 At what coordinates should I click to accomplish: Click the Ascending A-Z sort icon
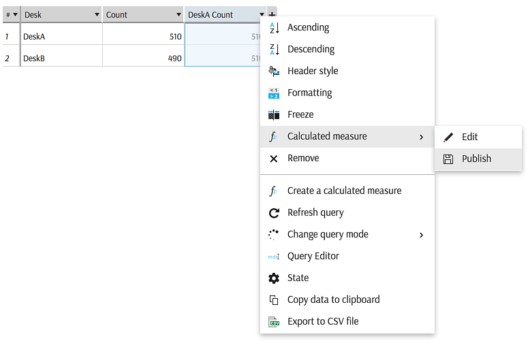274,28
